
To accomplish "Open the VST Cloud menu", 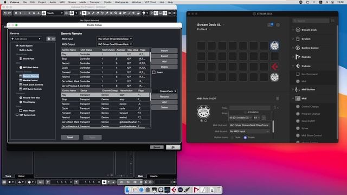I will [150, 2].
